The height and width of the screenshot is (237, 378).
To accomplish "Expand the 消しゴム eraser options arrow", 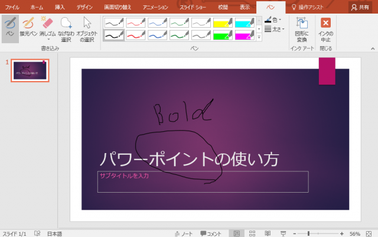I will (47, 39).
